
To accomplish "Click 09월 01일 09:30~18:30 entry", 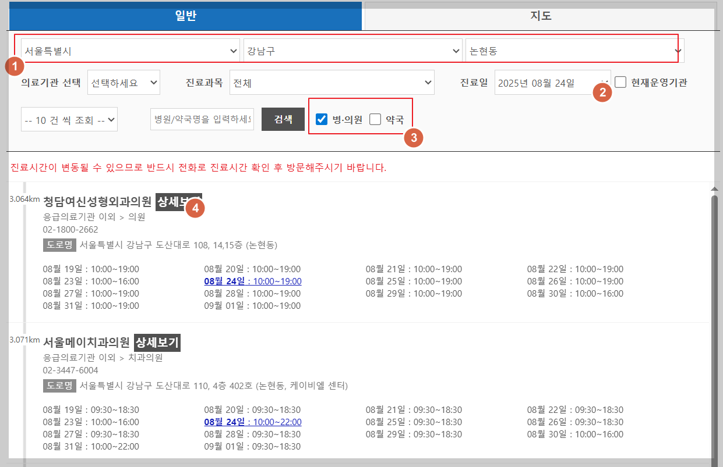I will (252, 447).
